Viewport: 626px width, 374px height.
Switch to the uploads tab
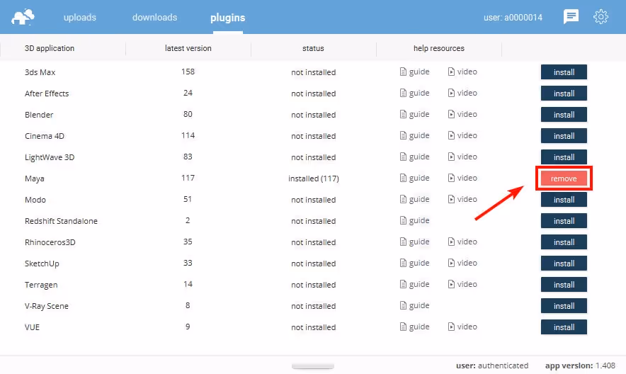pyautogui.click(x=80, y=18)
